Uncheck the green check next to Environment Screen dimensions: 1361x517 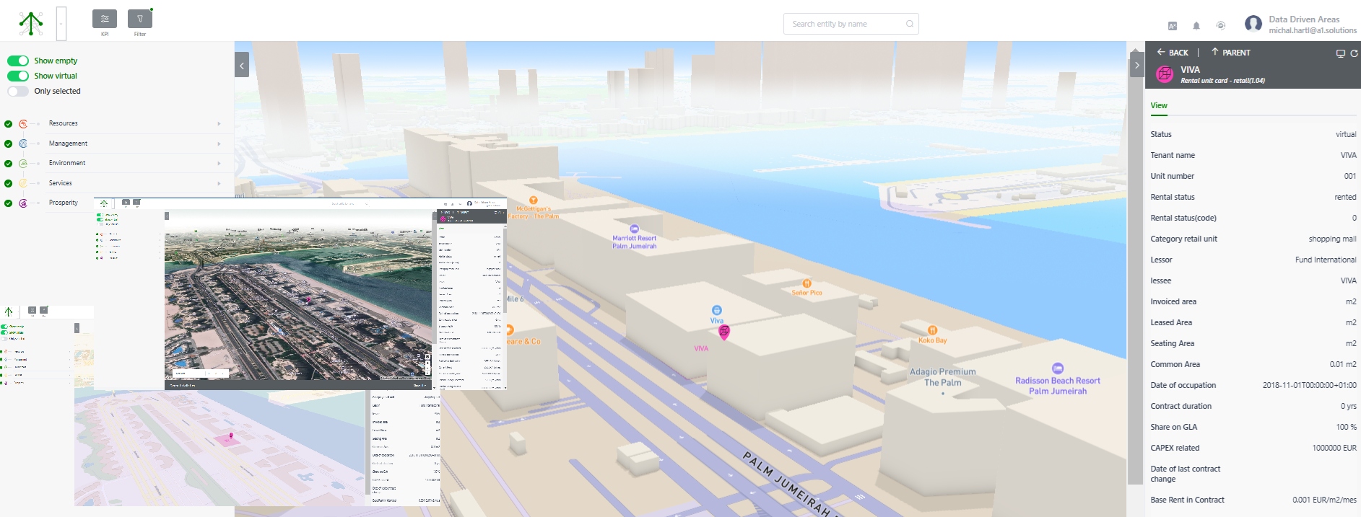point(9,164)
